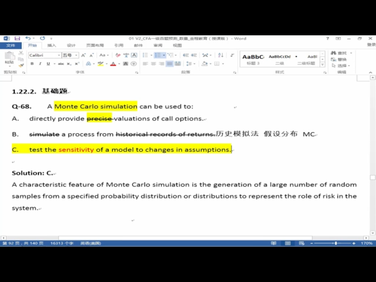The width and height of the screenshot is (376, 282).
Task: Apply the 标题 3 heading style
Action: tap(253, 59)
